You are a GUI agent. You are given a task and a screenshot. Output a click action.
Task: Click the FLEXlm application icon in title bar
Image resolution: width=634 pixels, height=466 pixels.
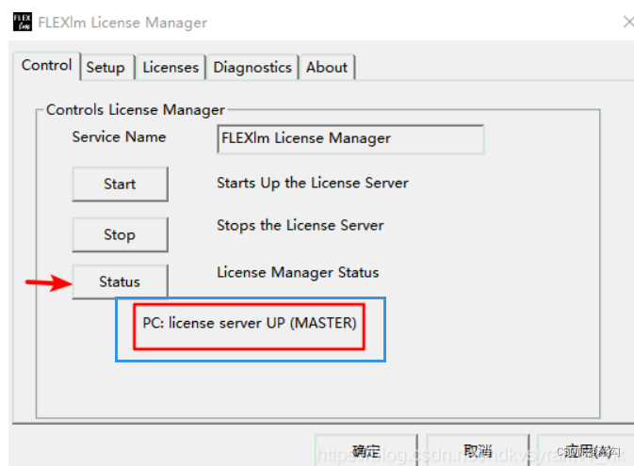pyautogui.click(x=23, y=22)
